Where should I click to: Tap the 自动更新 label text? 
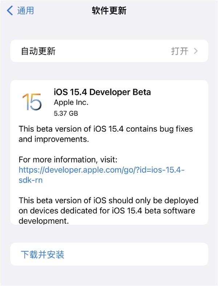pyautogui.click(x=38, y=51)
